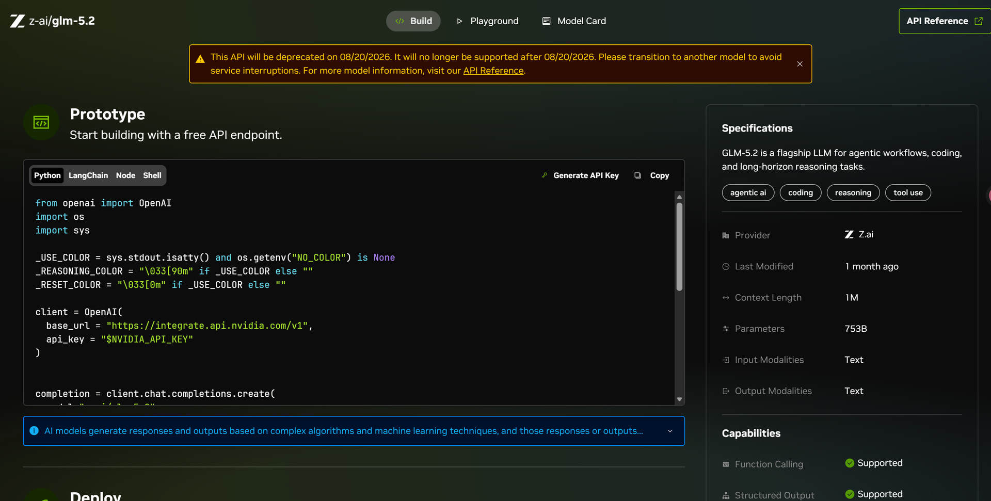Expand the AI models disclaimer notice
This screenshot has width=991, height=501.
point(670,431)
